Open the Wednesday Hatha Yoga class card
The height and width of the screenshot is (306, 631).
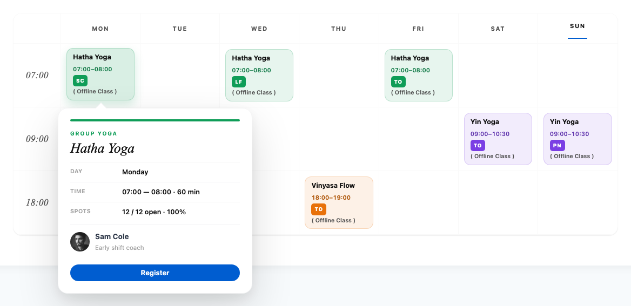point(259,75)
